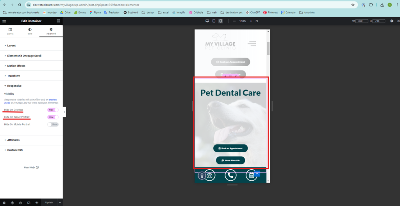This screenshot has height=206, width=400.
Task: Open page settings gear in bottom bar
Action: point(4,202)
